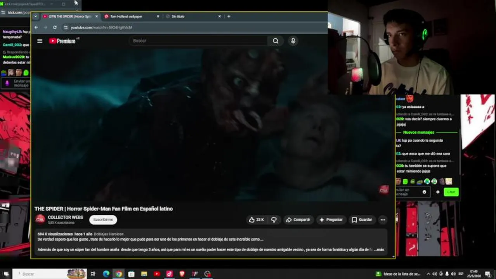View site information icon in address bar
Image resolution: width=496 pixels, height=279 pixels.
point(66,28)
